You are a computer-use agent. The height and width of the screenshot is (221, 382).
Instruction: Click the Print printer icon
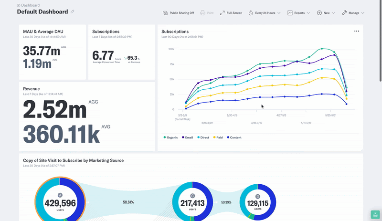click(202, 13)
